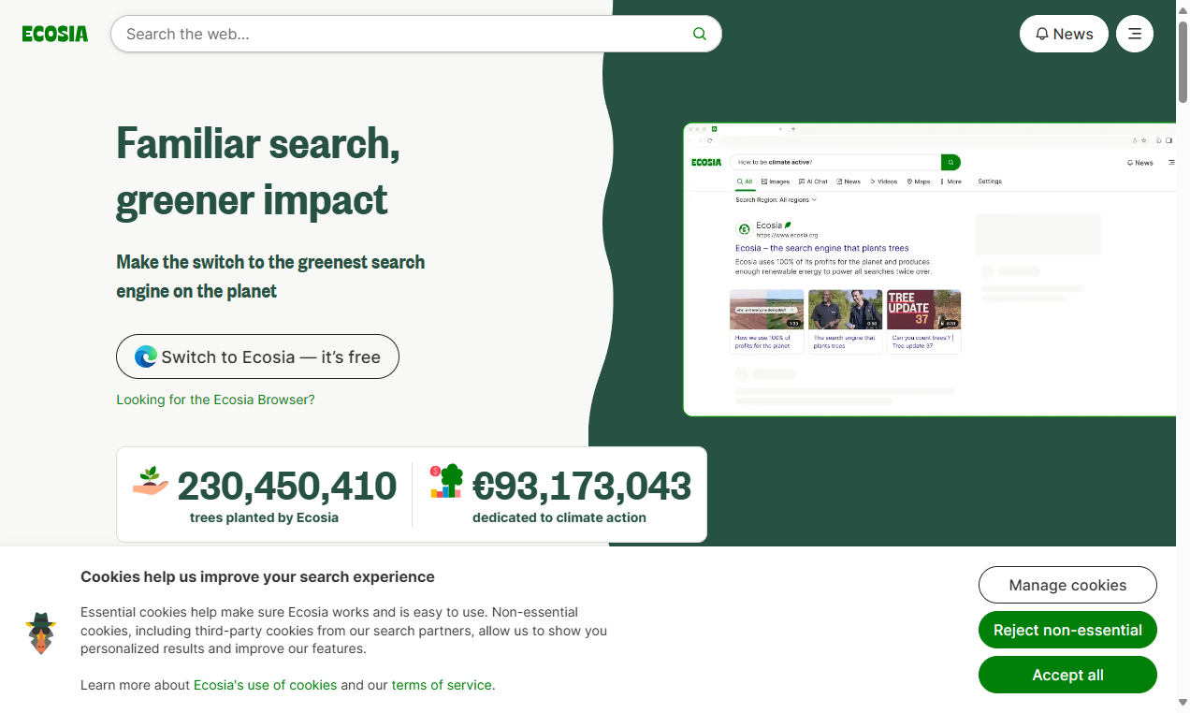Click the climate action tree chart icon
The width and height of the screenshot is (1190, 713).
pos(445,483)
